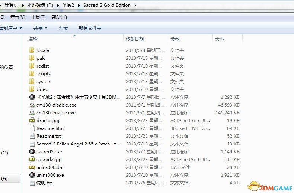Select the redist folder icon
The height and width of the screenshot is (193, 294).
(32, 66)
